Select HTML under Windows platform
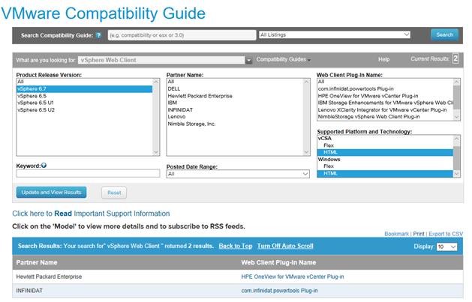This screenshot has width=472, height=302. pyautogui.click(x=385, y=173)
